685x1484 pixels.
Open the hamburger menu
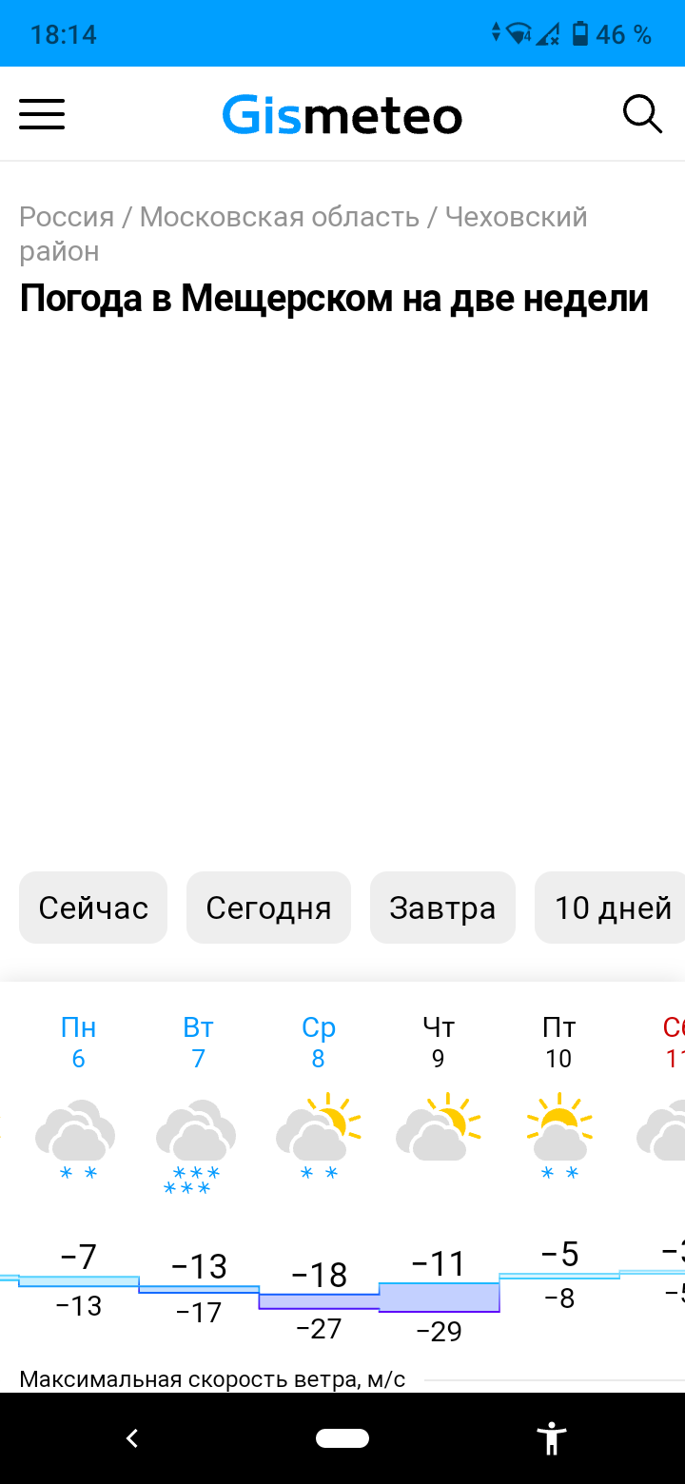42,114
